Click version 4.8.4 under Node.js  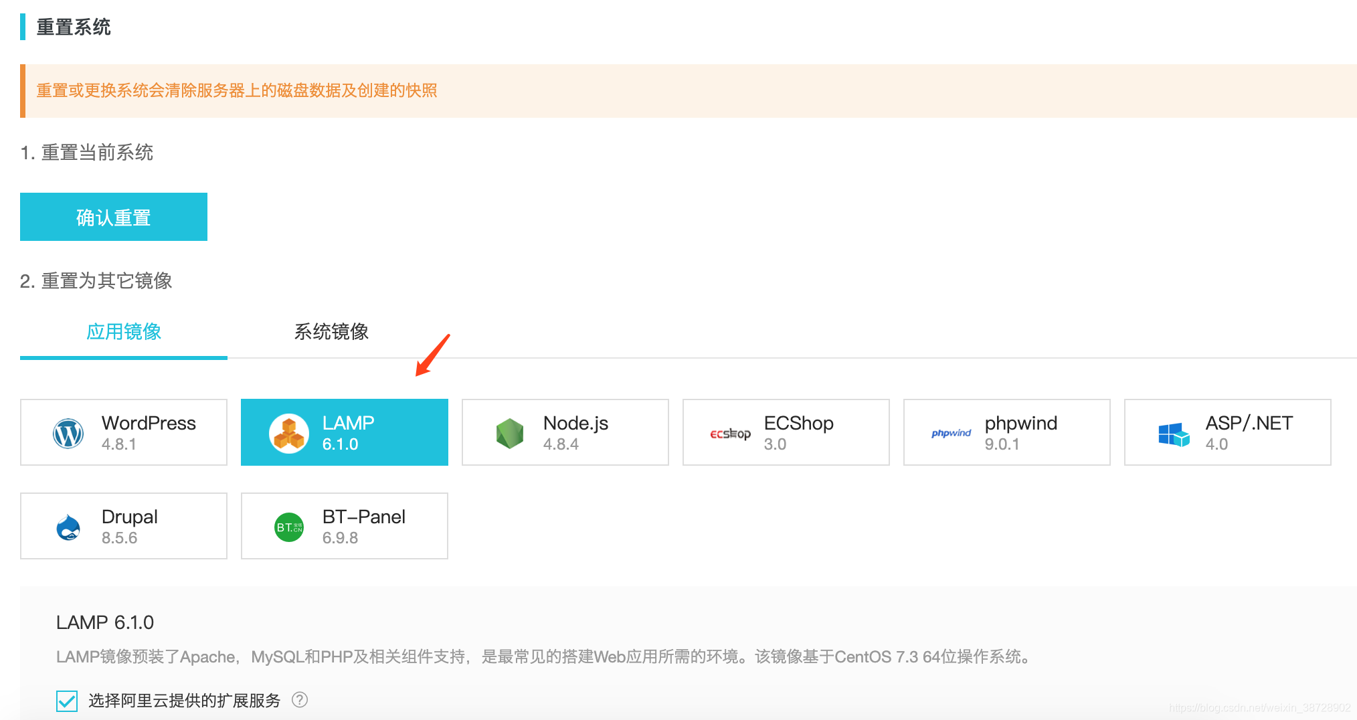(561, 444)
